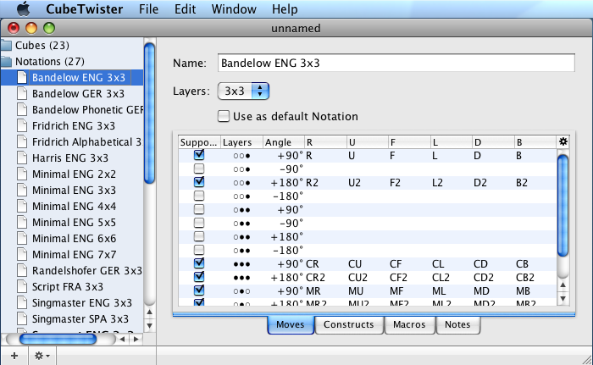This screenshot has height=365, width=593.
Task: Click document icon of Bandelow Phonetic GER
Action: (x=22, y=110)
